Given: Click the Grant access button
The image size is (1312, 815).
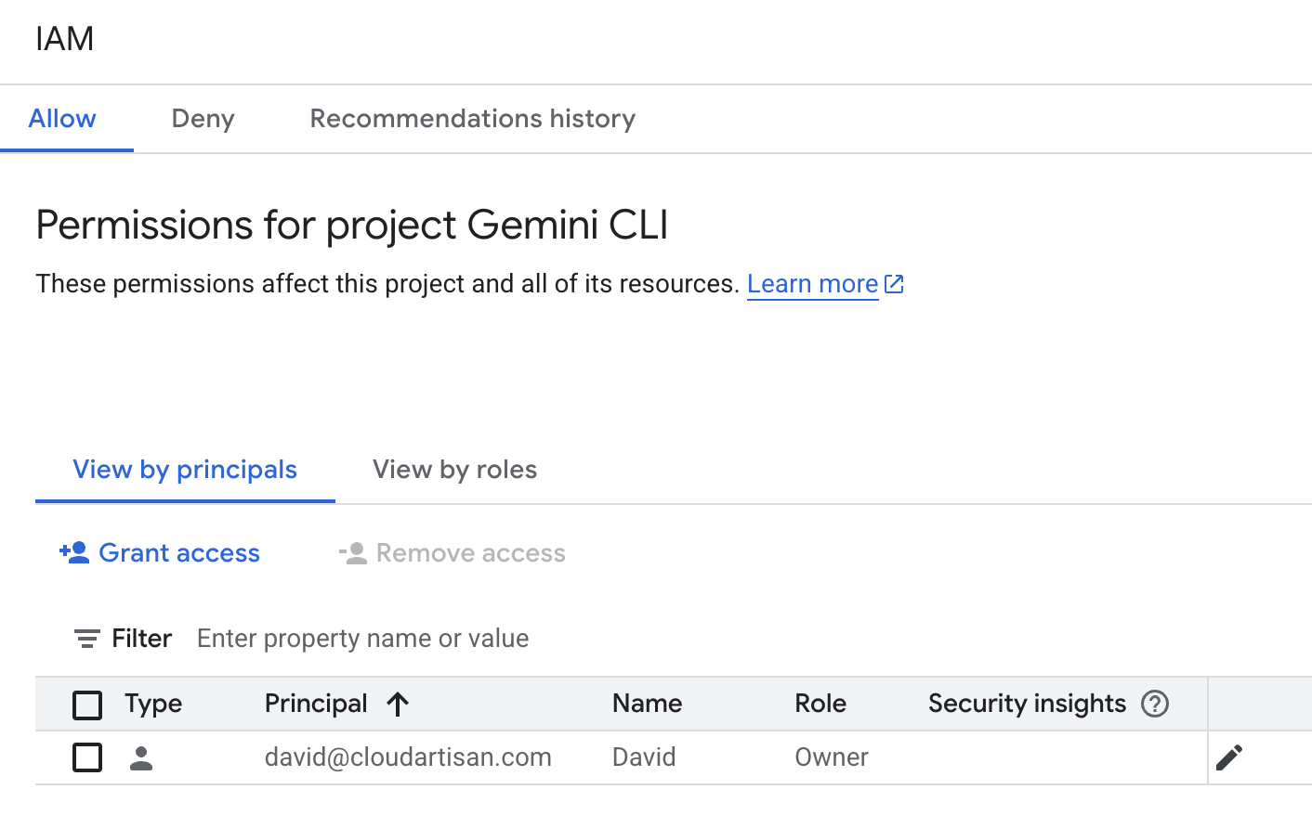Looking at the screenshot, I should tap(160, 553).
